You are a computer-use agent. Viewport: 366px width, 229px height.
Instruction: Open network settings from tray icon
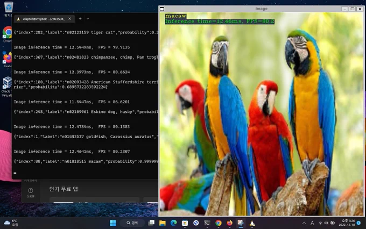pos(320,223)
